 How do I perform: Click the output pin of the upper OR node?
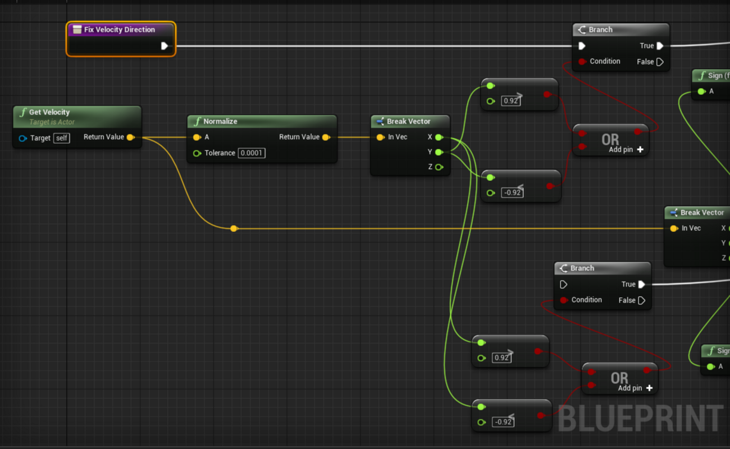coord(638,132)
